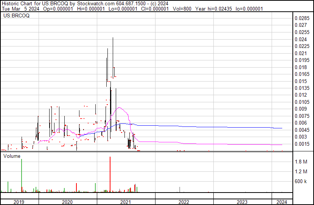
Task: Click the 2019 year label on the time axis
Action: click(19, 202)
